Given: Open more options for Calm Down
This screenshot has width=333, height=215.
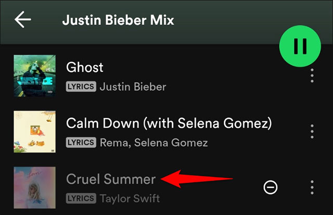Looking at the screenshot, I should 312,131.
